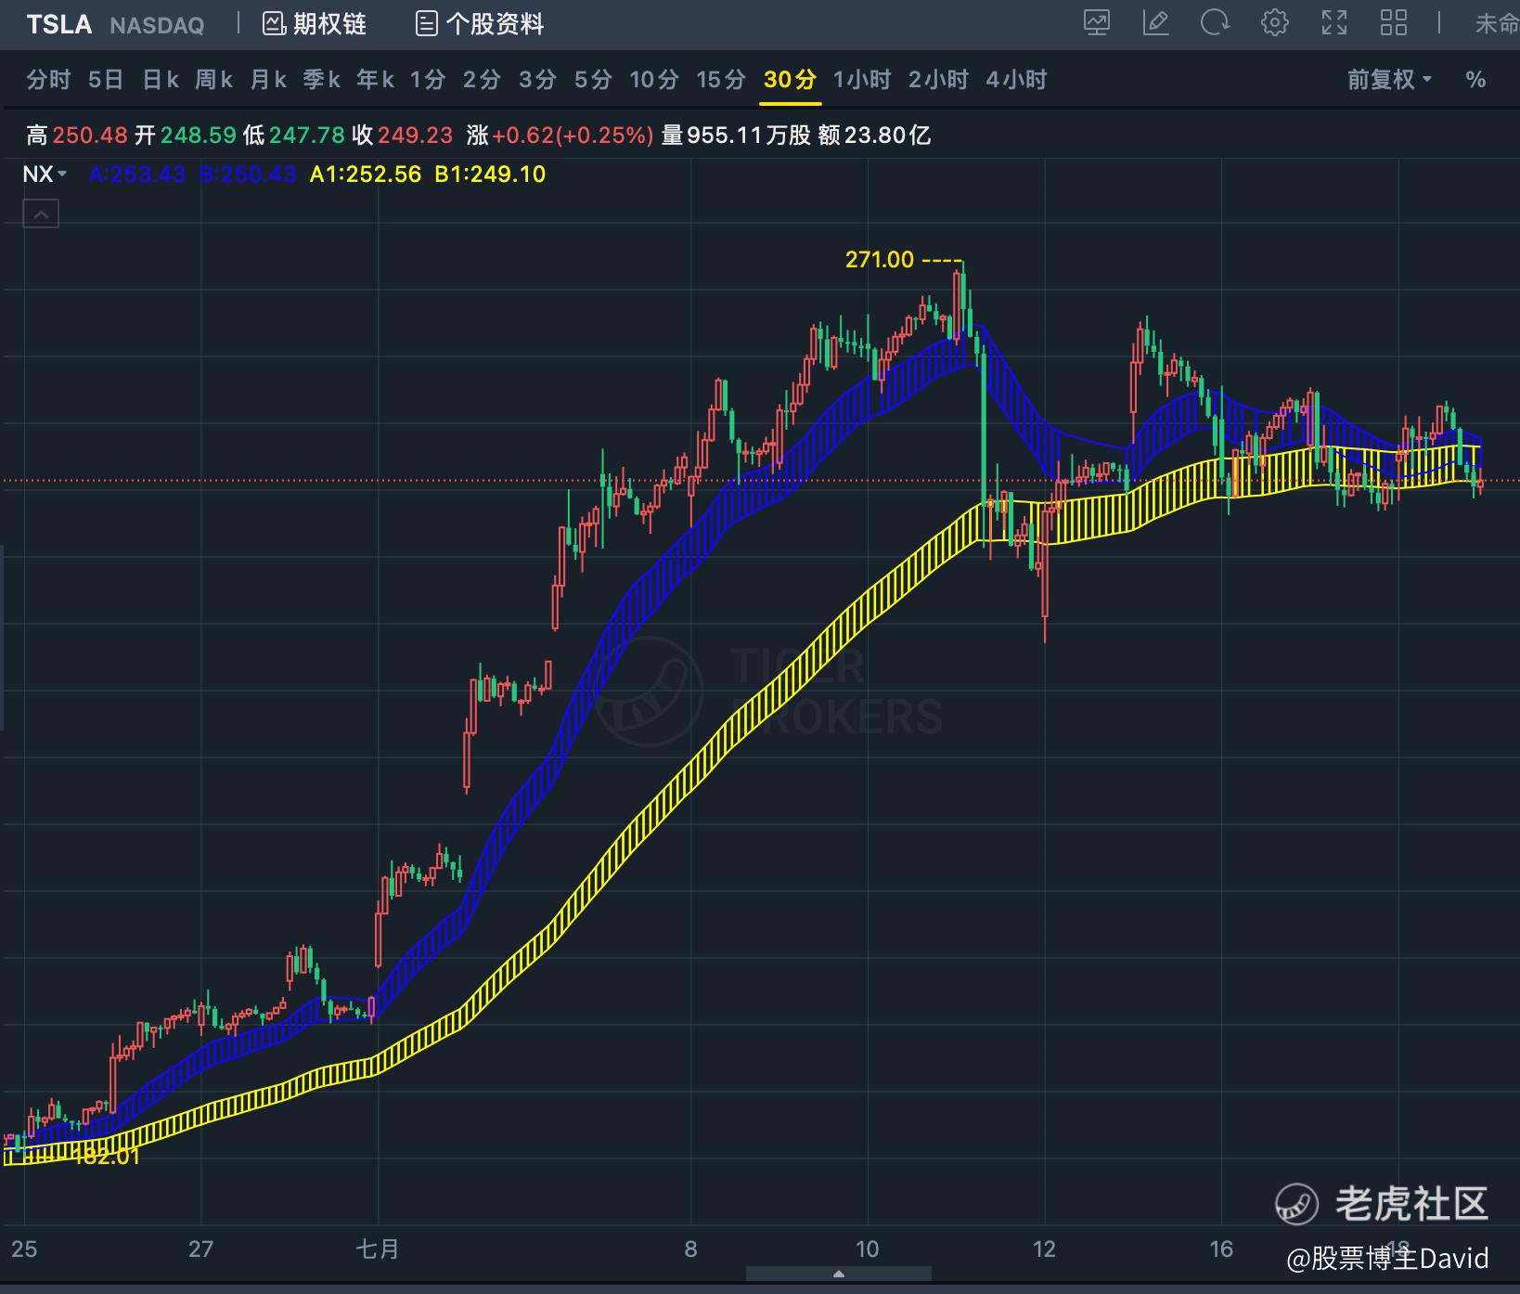
Task: Click the A1:252.56 indicator value
Action: [x=366, y=175]
